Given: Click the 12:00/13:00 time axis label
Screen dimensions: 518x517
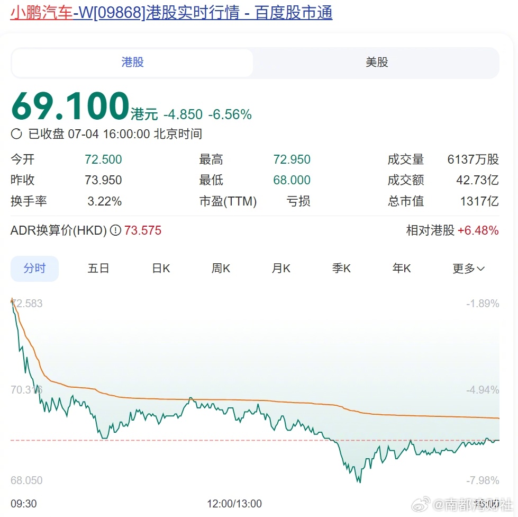Looking at the screenshot, I should [234, 504].
